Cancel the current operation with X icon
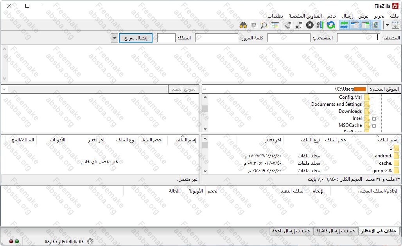This screenshot has width=402, height=246. pyautogui.click(x=310, y=25)
